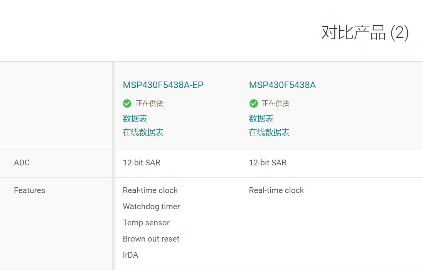
Task: Click the ADC row label
Action: (22, 163)
